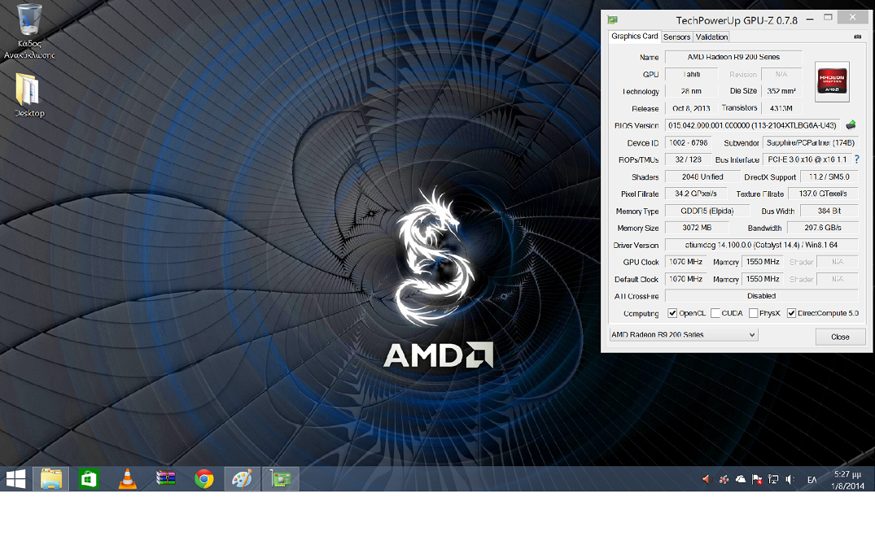Click the Release date Oct 8, 2013

[691, 108]
